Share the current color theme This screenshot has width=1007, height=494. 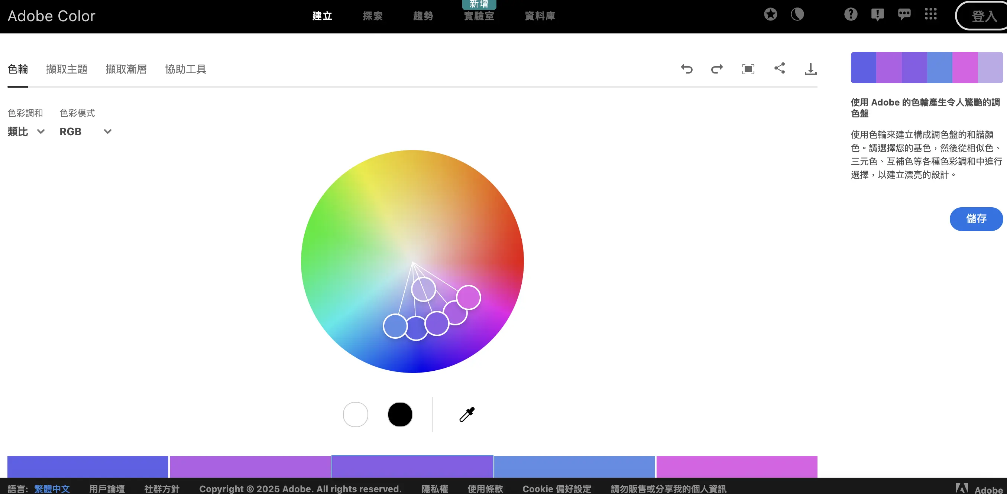(x=779, y=68)
